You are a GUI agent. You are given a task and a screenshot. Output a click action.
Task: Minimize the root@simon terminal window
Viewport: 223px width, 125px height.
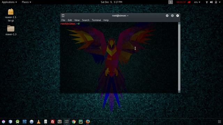[x=167, y=16]
